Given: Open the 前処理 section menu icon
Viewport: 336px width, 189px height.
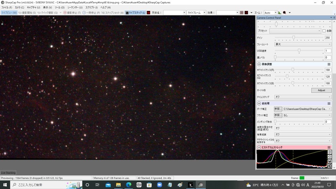Looking at the screenshot, I should point(329,103).
